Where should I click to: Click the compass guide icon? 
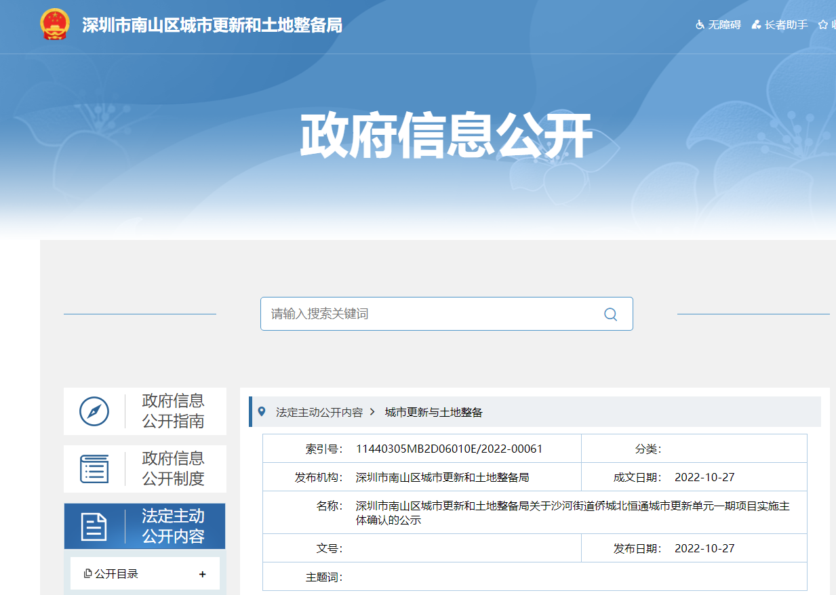(94, 411)
